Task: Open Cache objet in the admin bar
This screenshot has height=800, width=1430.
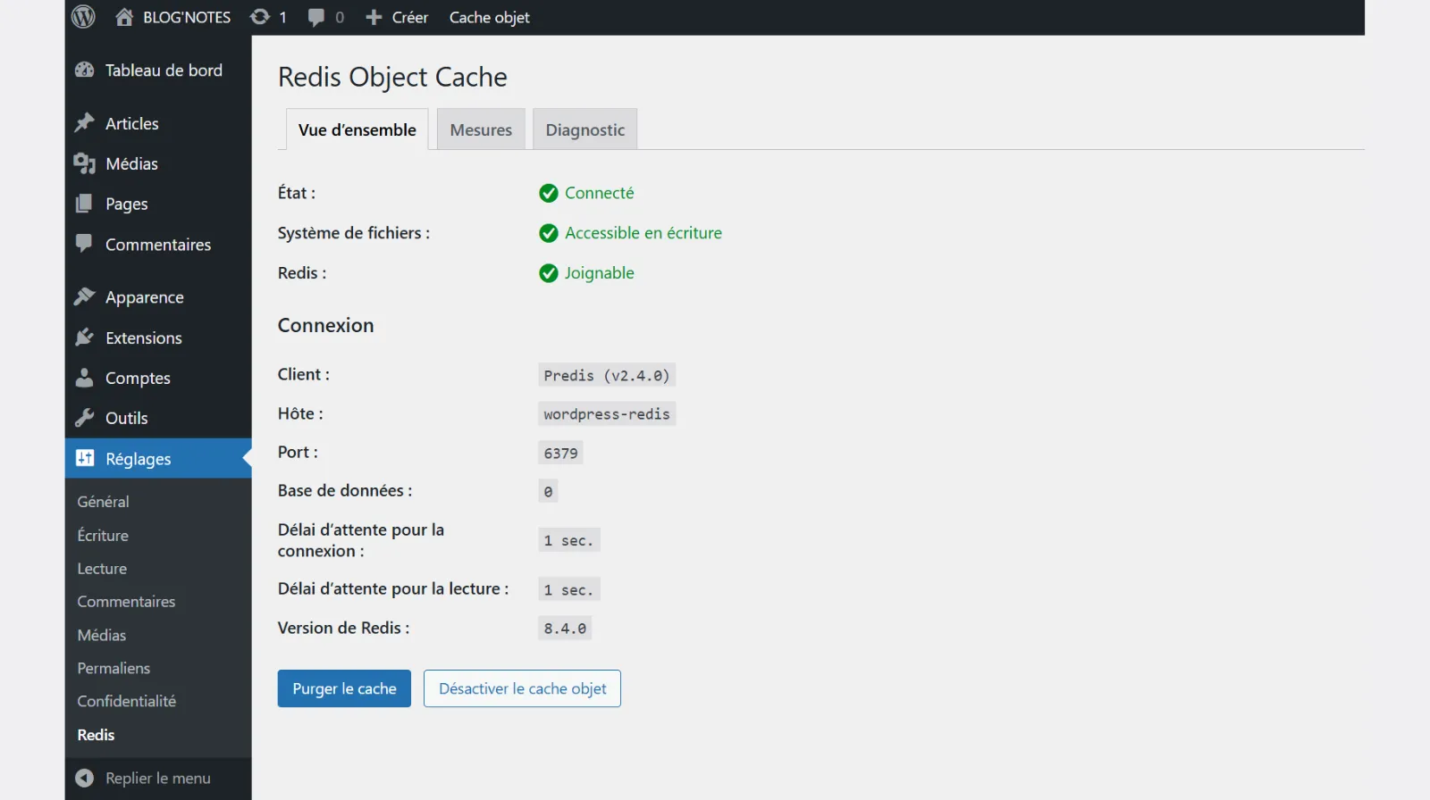Action: pos(489,17)
